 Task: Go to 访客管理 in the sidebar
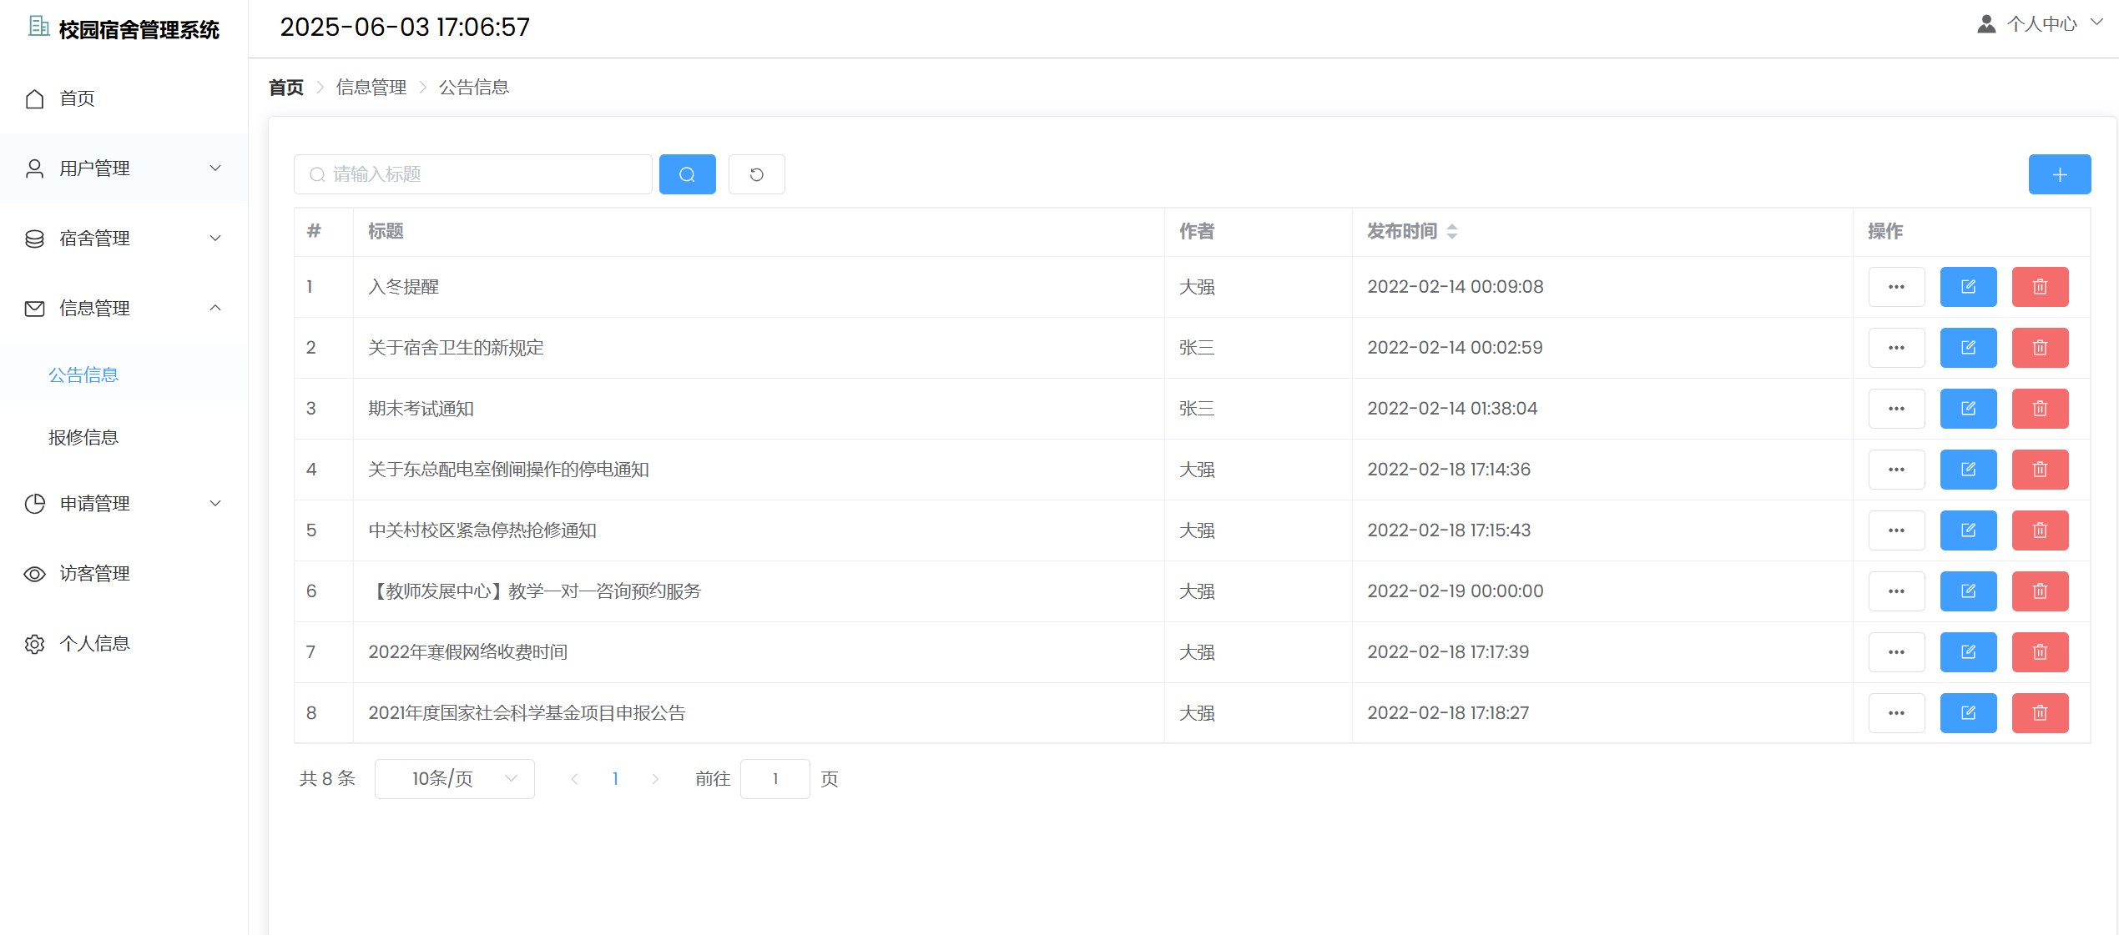94,574
